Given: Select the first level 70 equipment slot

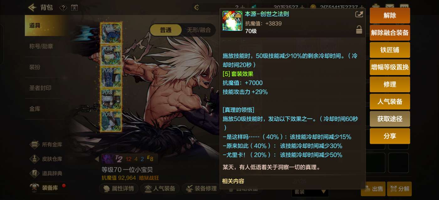Looking at the screenshot, I should pyautogui.click(x=111, y=33).
